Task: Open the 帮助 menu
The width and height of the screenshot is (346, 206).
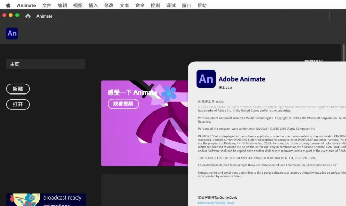Action: coord(202,5)
